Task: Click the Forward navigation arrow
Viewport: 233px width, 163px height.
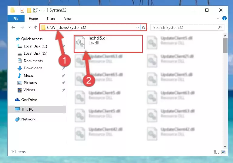Action: coord(22,27)
